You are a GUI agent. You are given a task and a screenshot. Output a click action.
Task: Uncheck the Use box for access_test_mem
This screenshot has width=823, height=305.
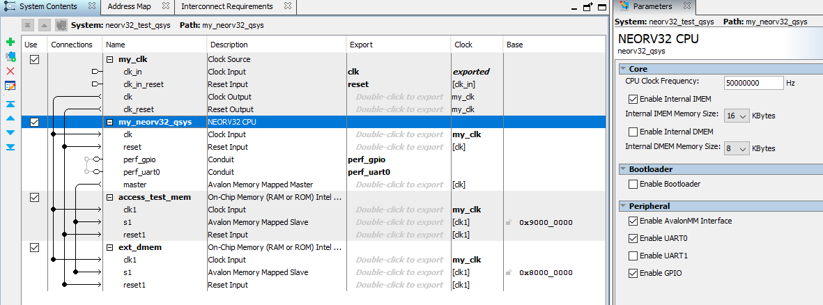tap(35, 197)
